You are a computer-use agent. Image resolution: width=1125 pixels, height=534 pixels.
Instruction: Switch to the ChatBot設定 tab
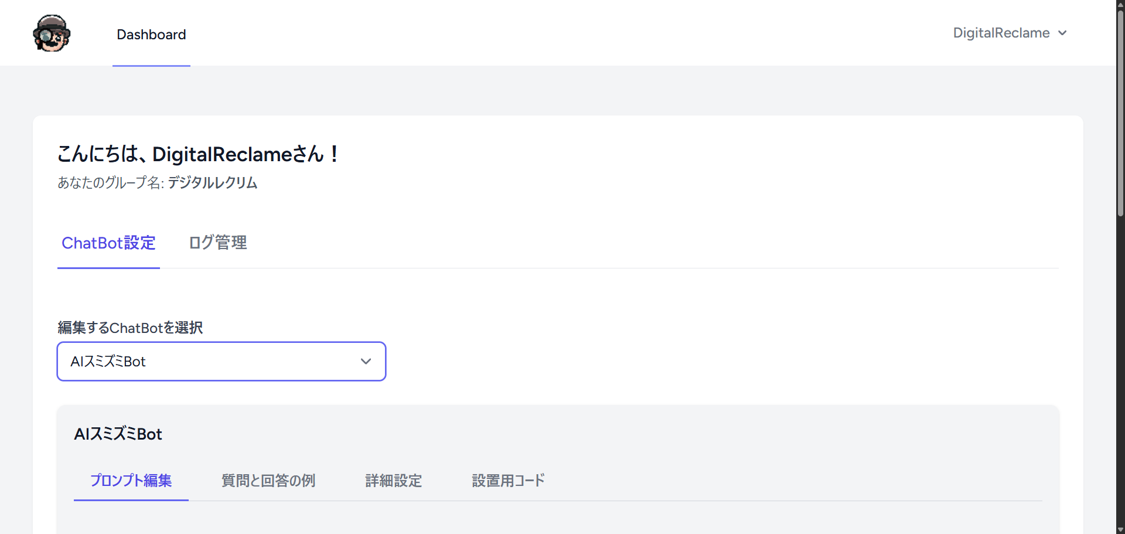108,243
